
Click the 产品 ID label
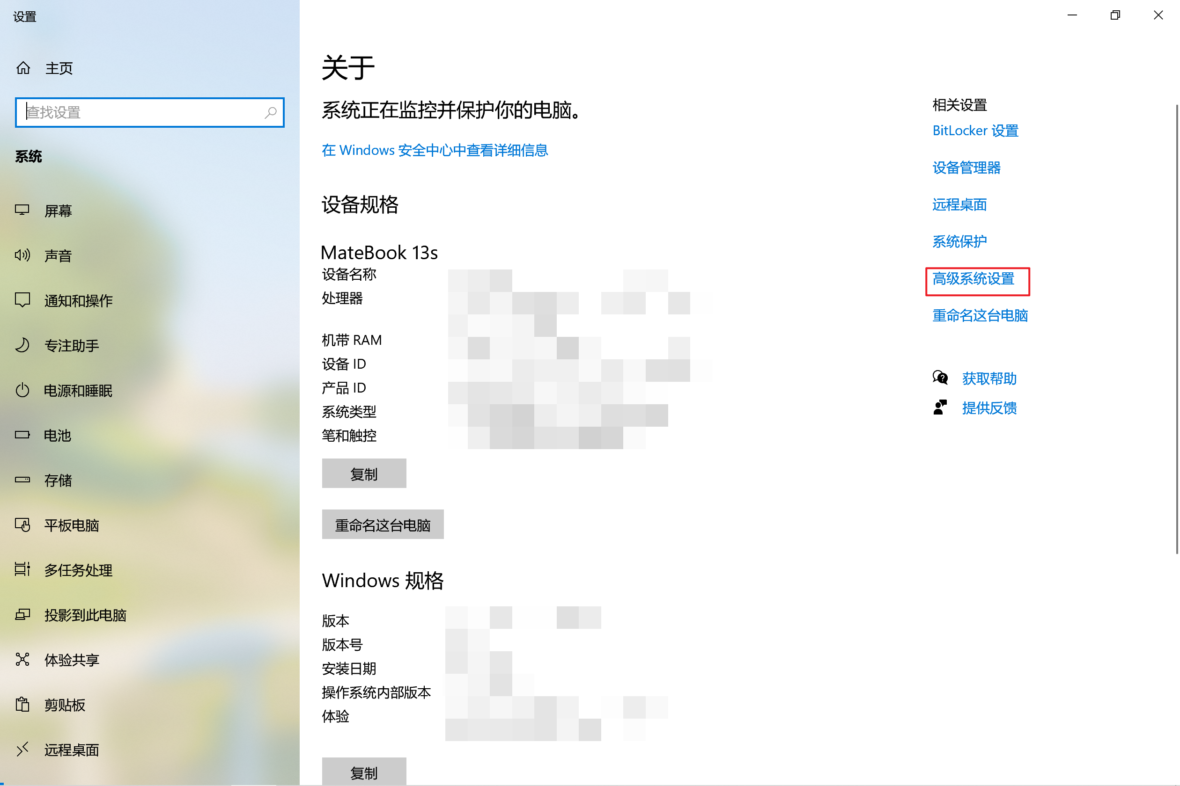344,387
